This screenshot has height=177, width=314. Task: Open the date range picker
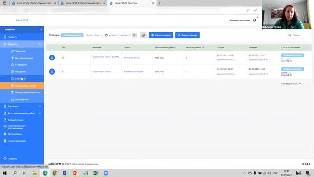click(x=118, y=35)
